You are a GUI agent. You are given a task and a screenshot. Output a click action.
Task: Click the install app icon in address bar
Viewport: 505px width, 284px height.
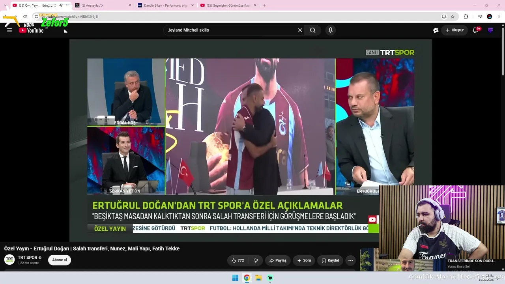(x=444, y=17)
